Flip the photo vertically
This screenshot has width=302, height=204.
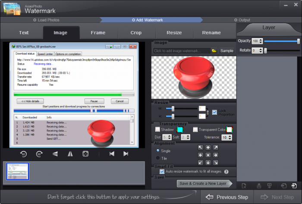55,154
